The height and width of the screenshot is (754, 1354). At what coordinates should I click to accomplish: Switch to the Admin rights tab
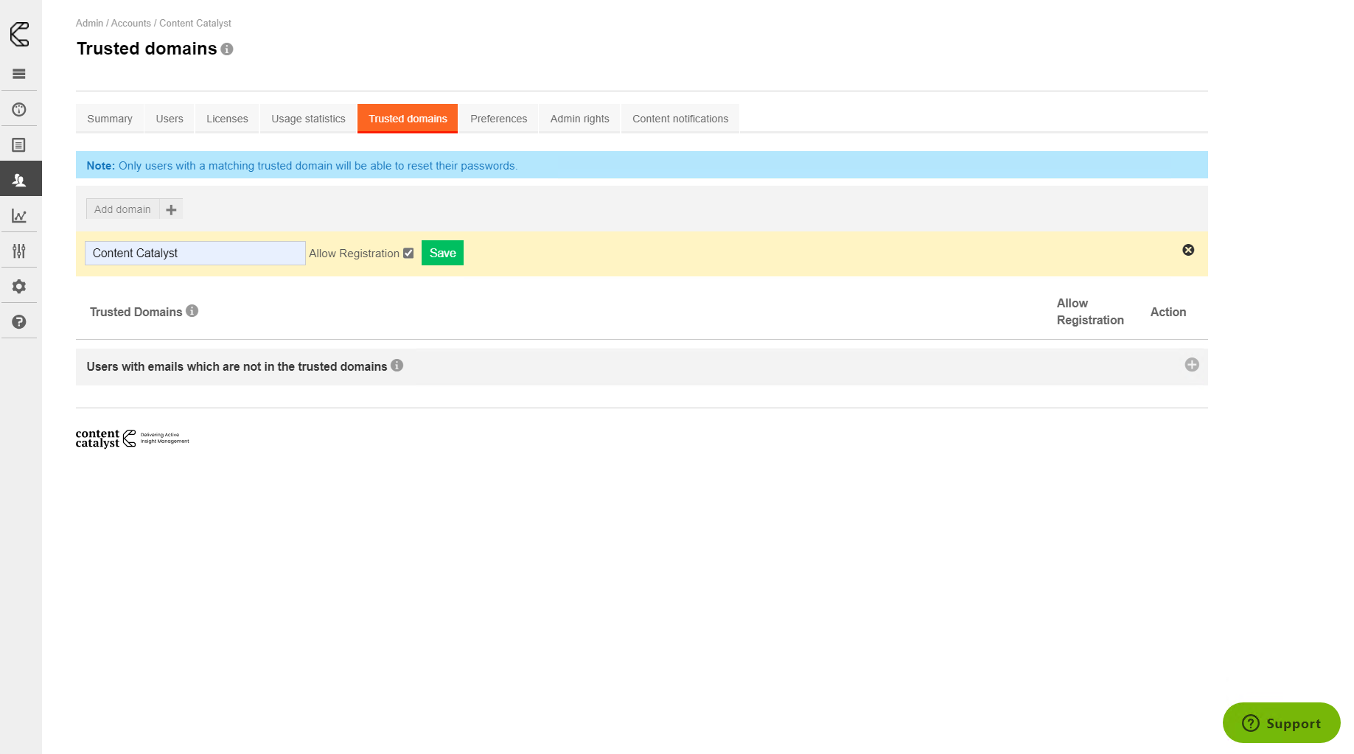pos(579,119)
